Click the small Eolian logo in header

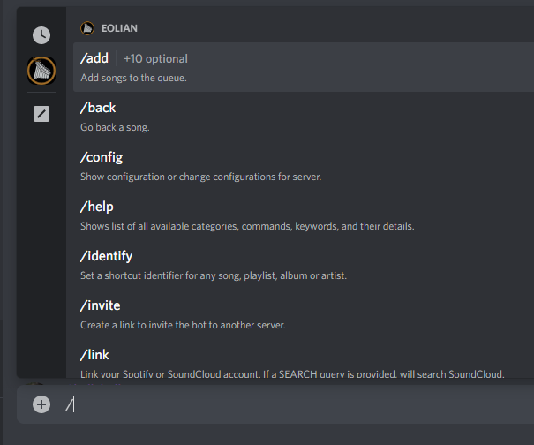click(x=86, y=28)
